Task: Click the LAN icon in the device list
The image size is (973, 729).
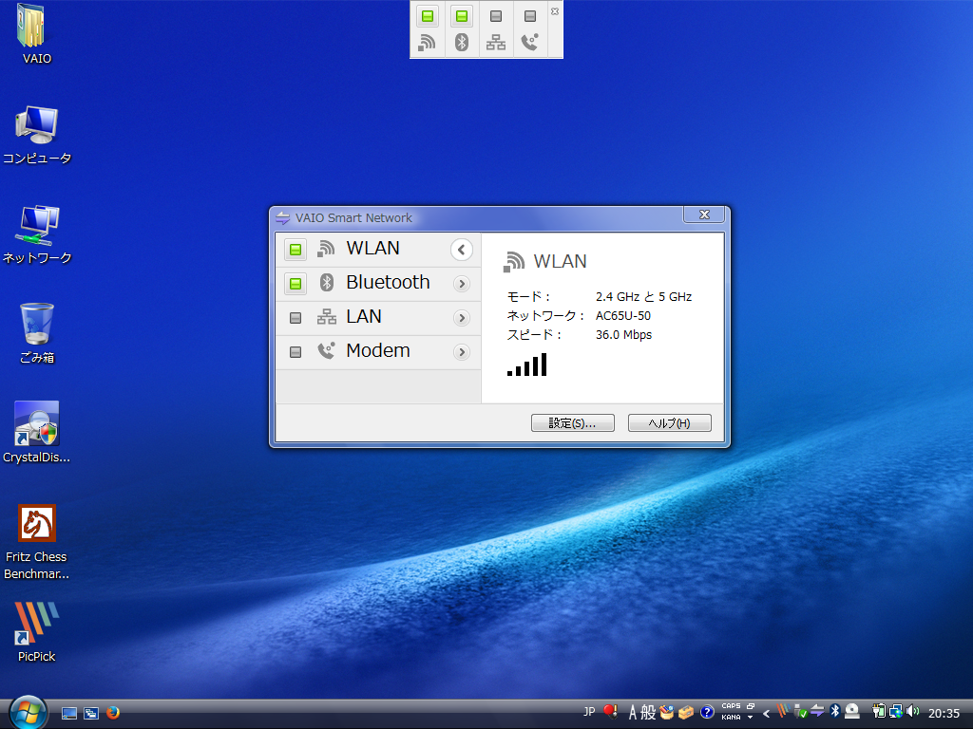Action: click(327, 317)
